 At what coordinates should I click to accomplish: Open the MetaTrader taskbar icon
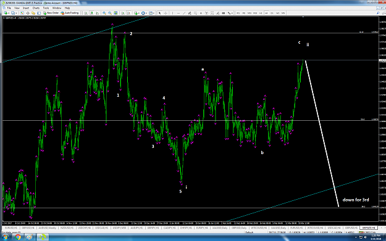pos(43,237)
